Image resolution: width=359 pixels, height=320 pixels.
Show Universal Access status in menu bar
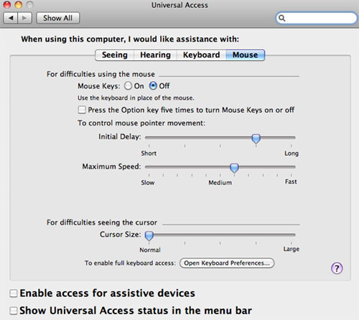point(14,311)
